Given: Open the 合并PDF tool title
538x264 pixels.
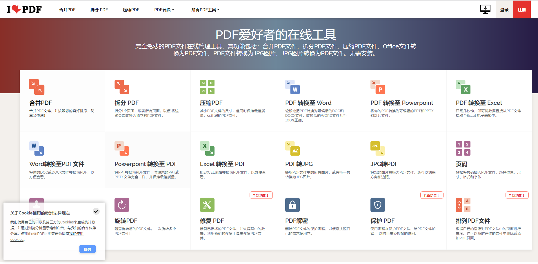Looking at the screenshot, I should (x=41, y=103).
